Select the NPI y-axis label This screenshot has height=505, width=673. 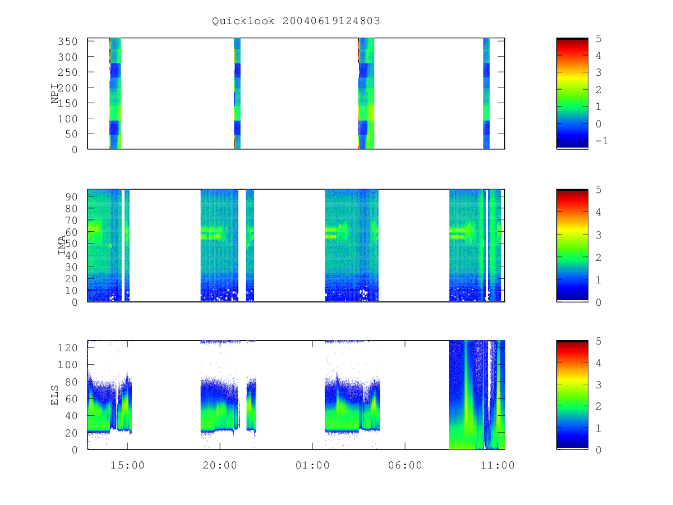point(56,94)
